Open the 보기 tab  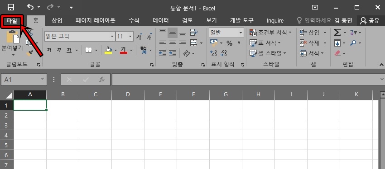click(212, 21)
